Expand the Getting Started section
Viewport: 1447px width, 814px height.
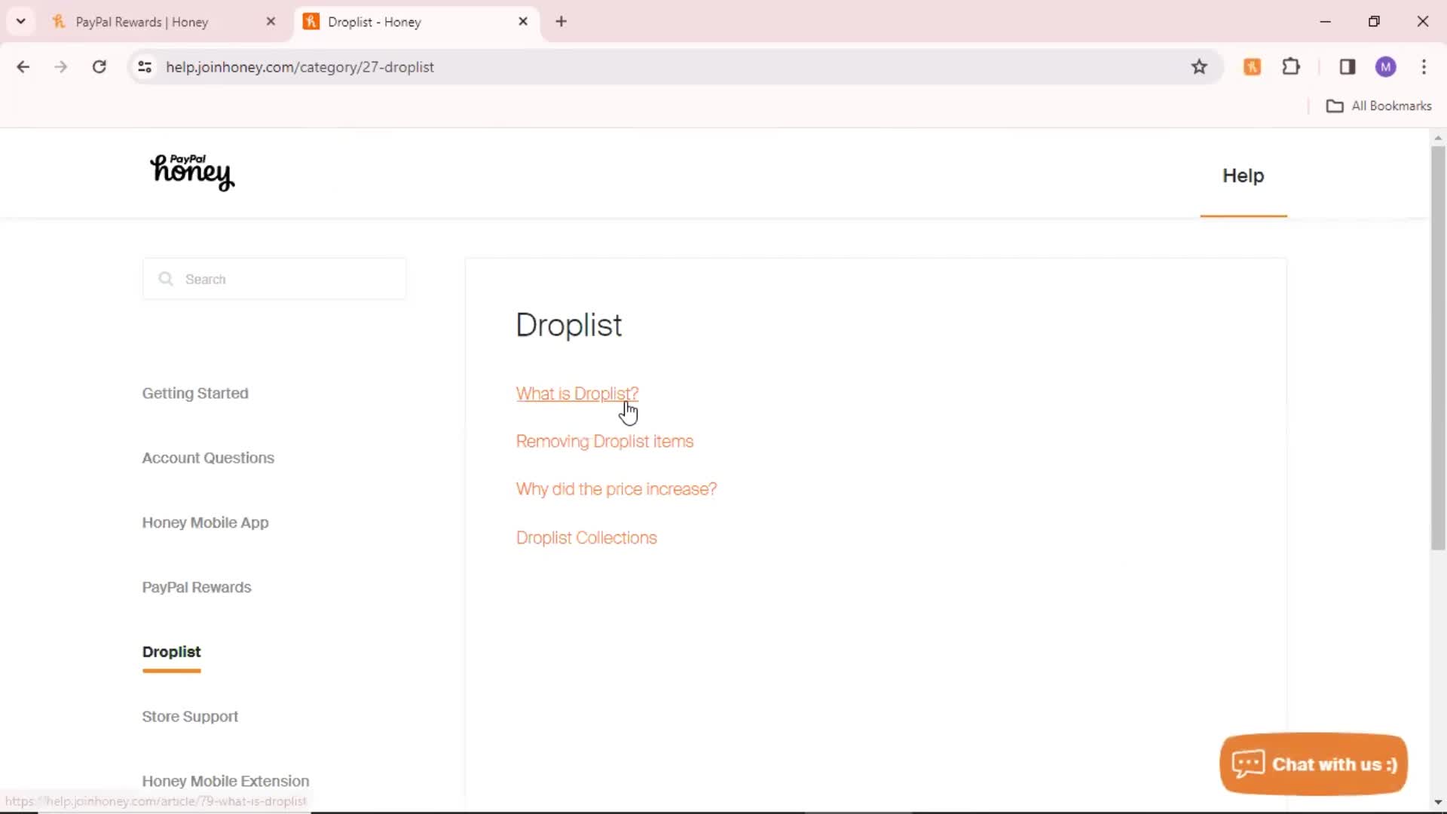(x=194, y=393)
